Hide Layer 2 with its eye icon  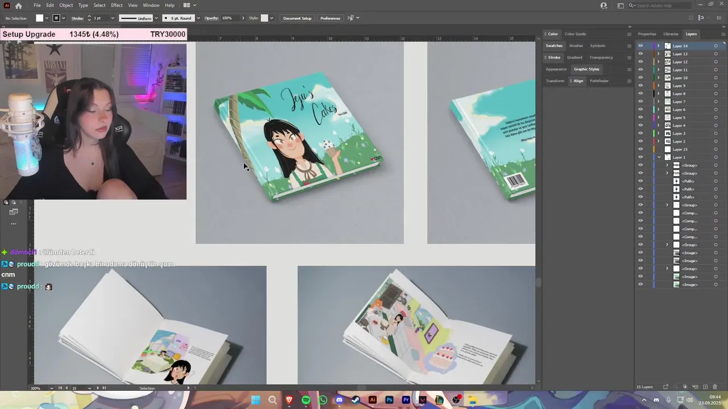click(640, 141)
